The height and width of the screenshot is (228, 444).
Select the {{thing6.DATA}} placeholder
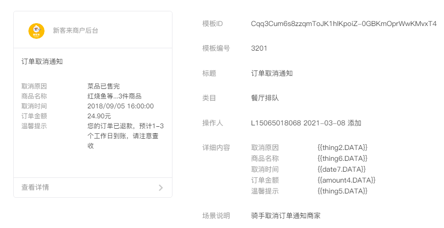pyautogui.click(x=343, y=158)
